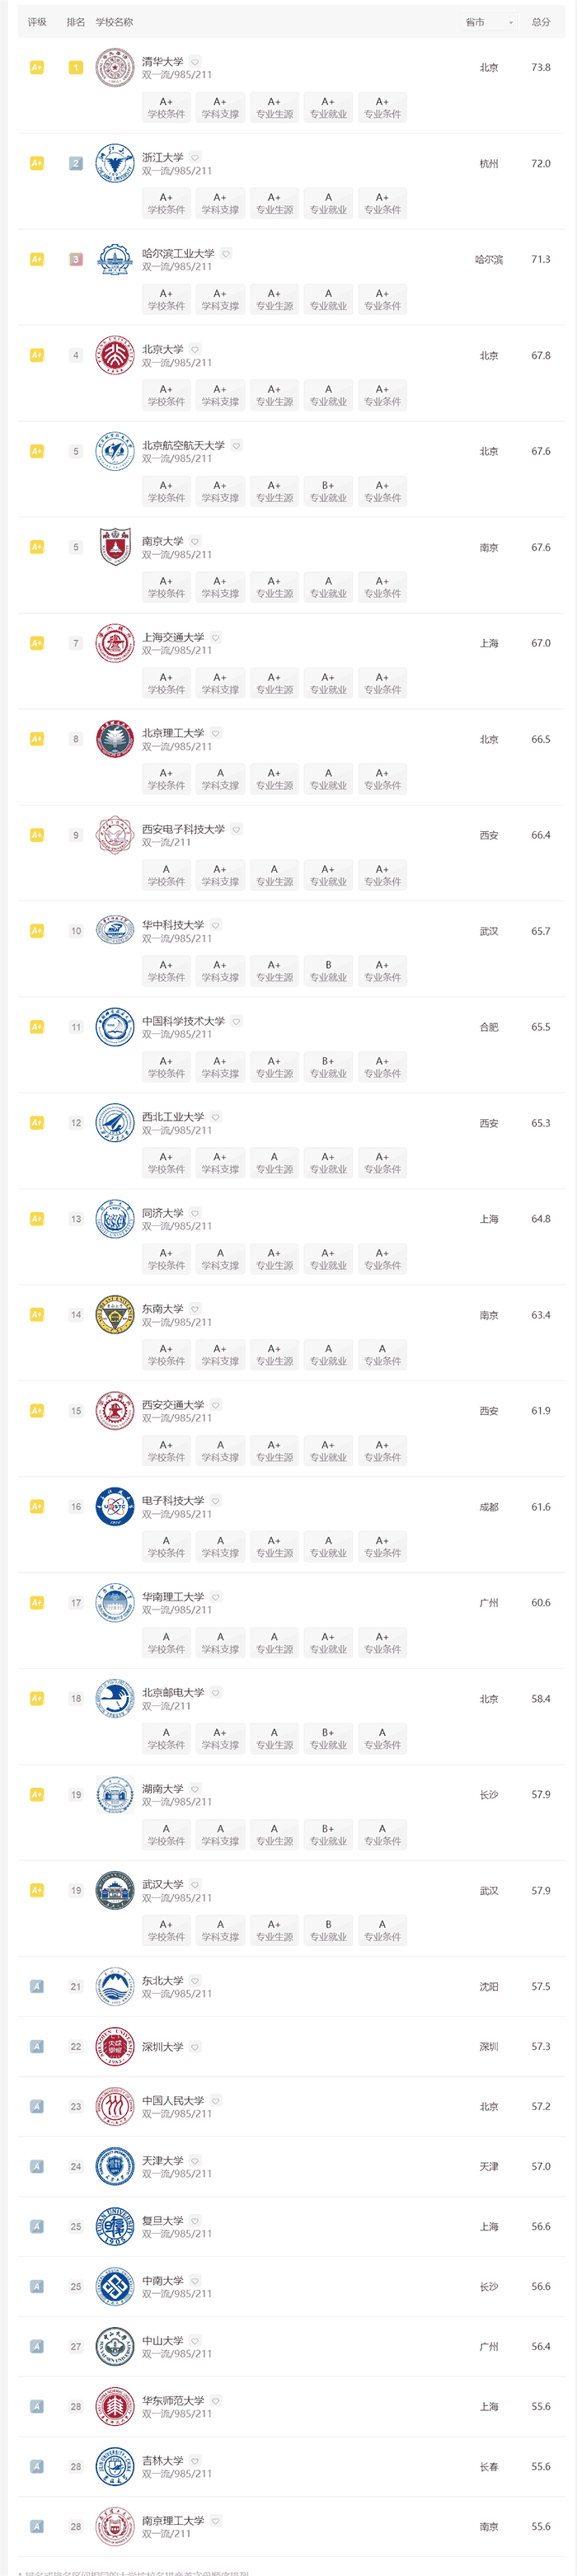Select the 排名 column header

click(76, 22)
